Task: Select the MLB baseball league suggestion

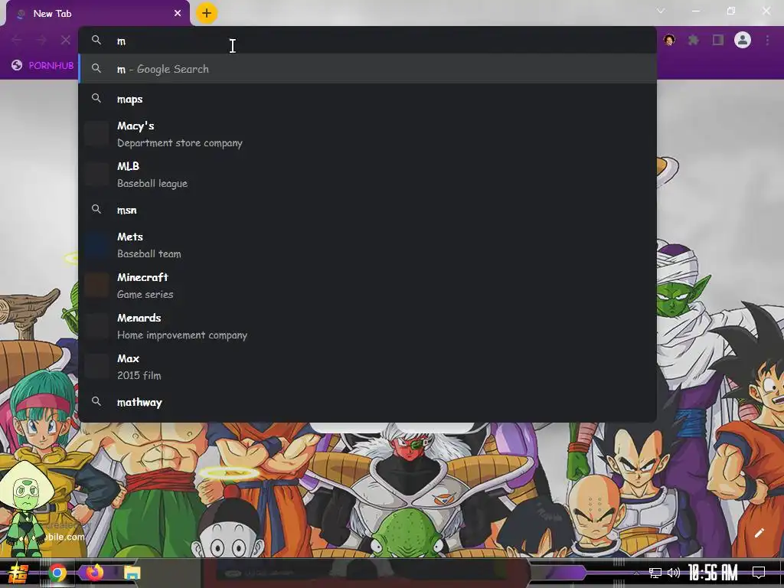Action: point(367,175)
